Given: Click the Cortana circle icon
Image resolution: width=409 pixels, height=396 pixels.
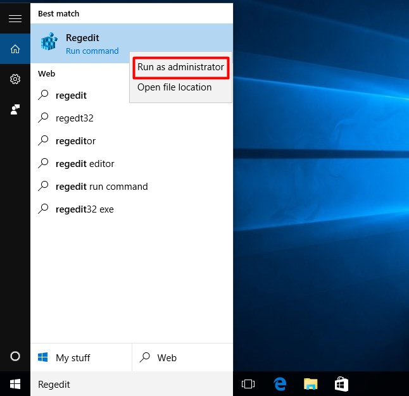Looking at the screenshot, I should click(x=15, y=357).
